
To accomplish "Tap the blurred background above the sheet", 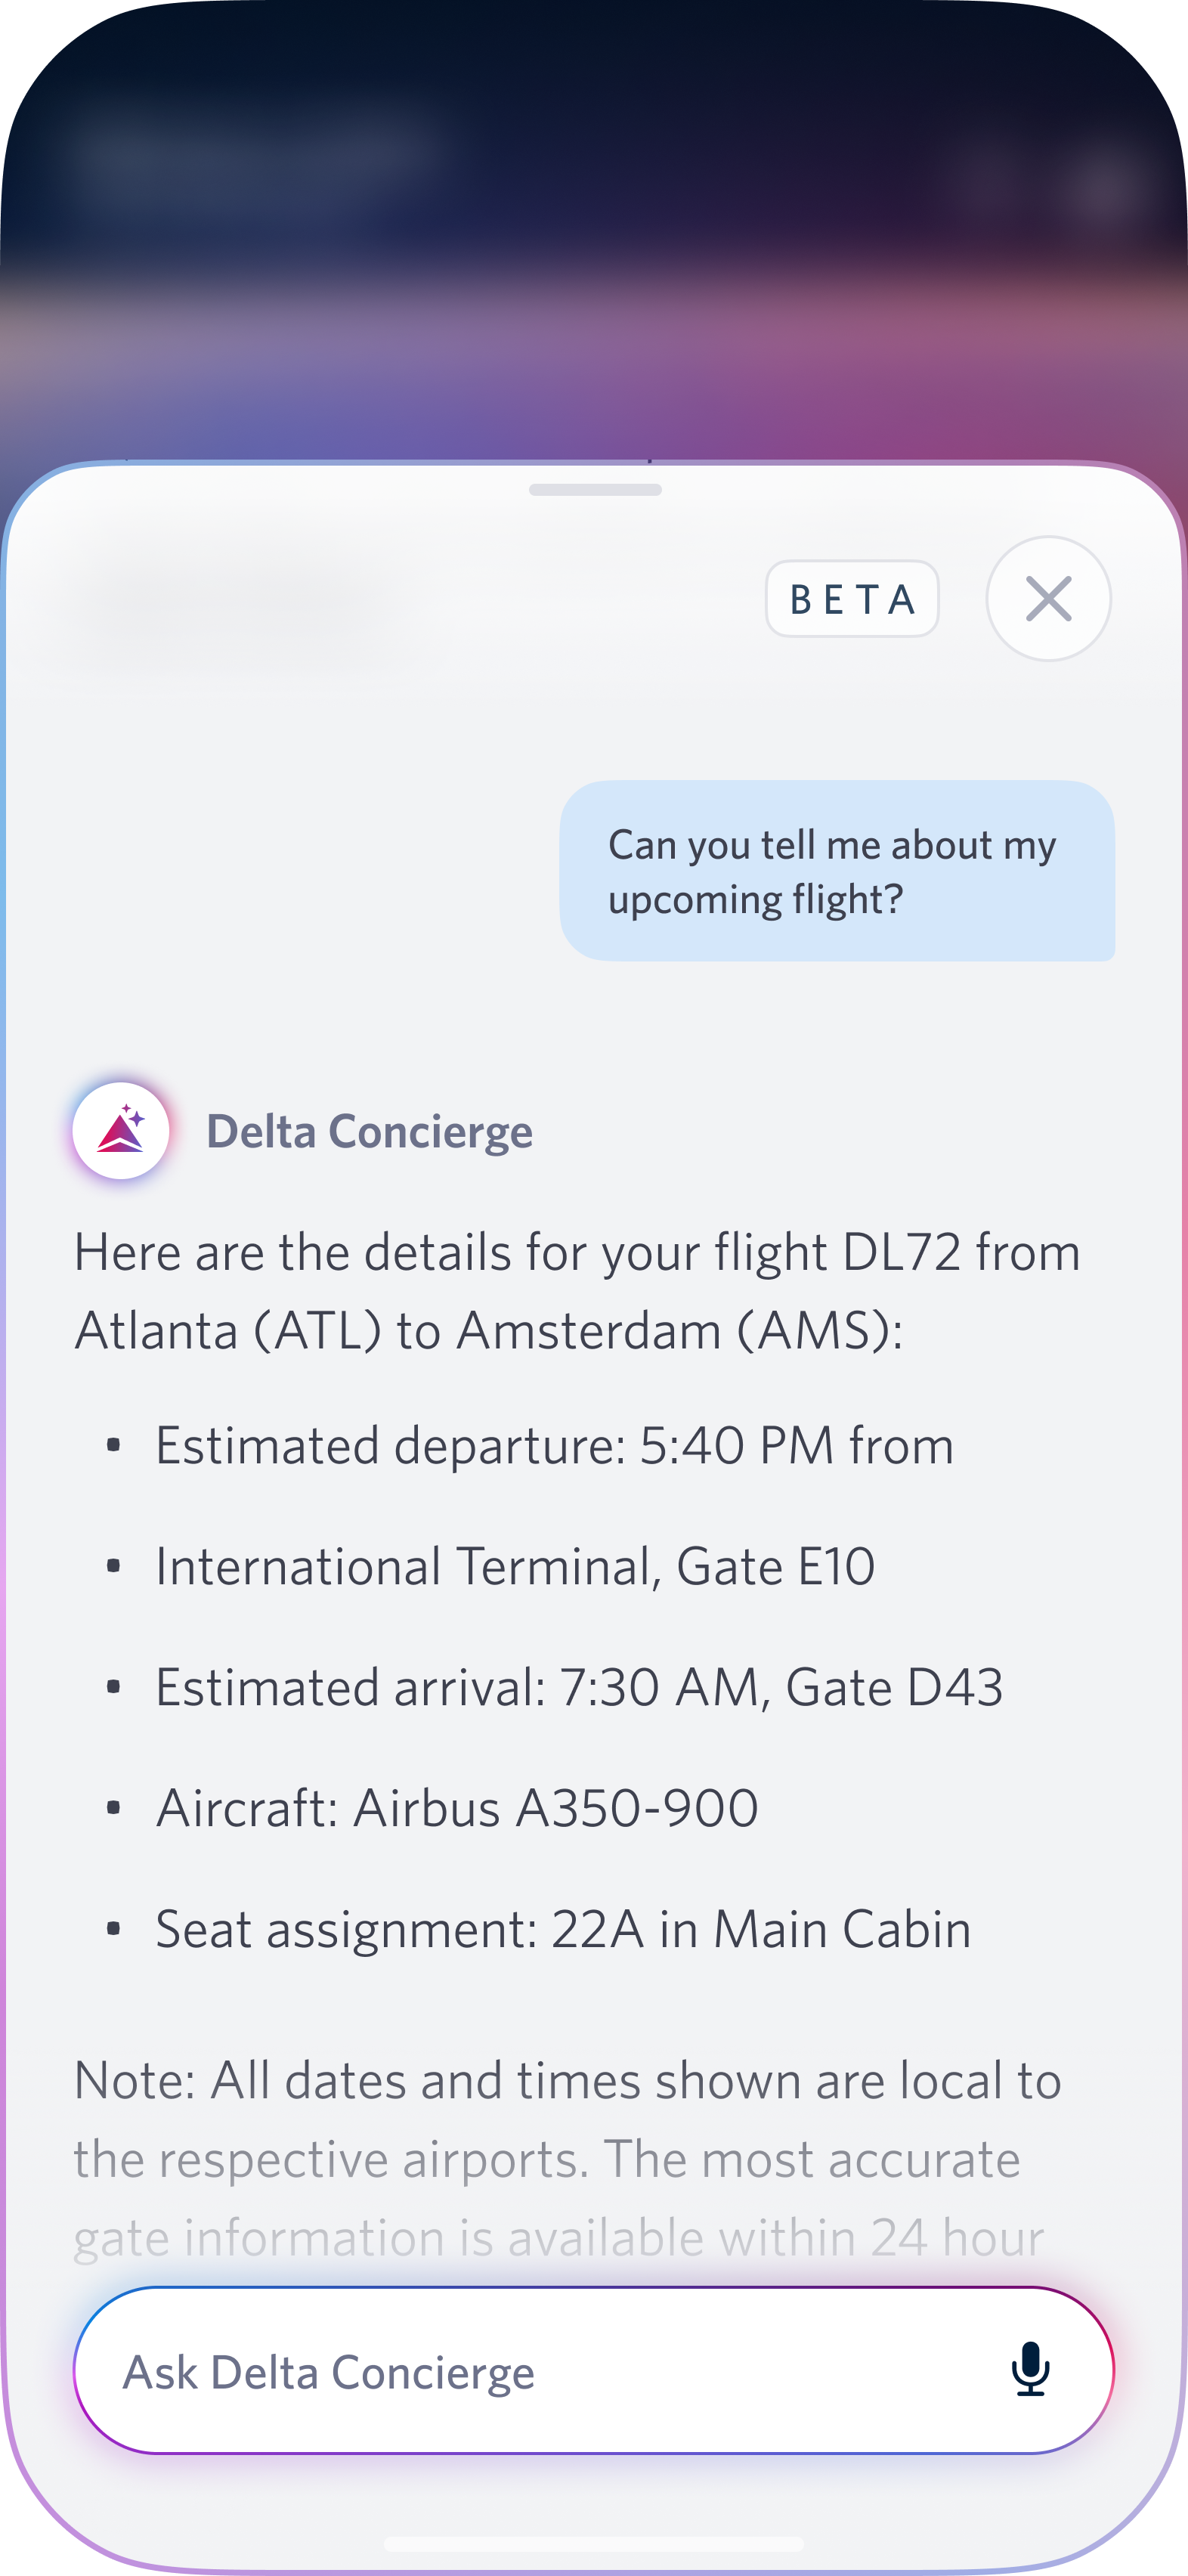I will [x=594, y=250].
